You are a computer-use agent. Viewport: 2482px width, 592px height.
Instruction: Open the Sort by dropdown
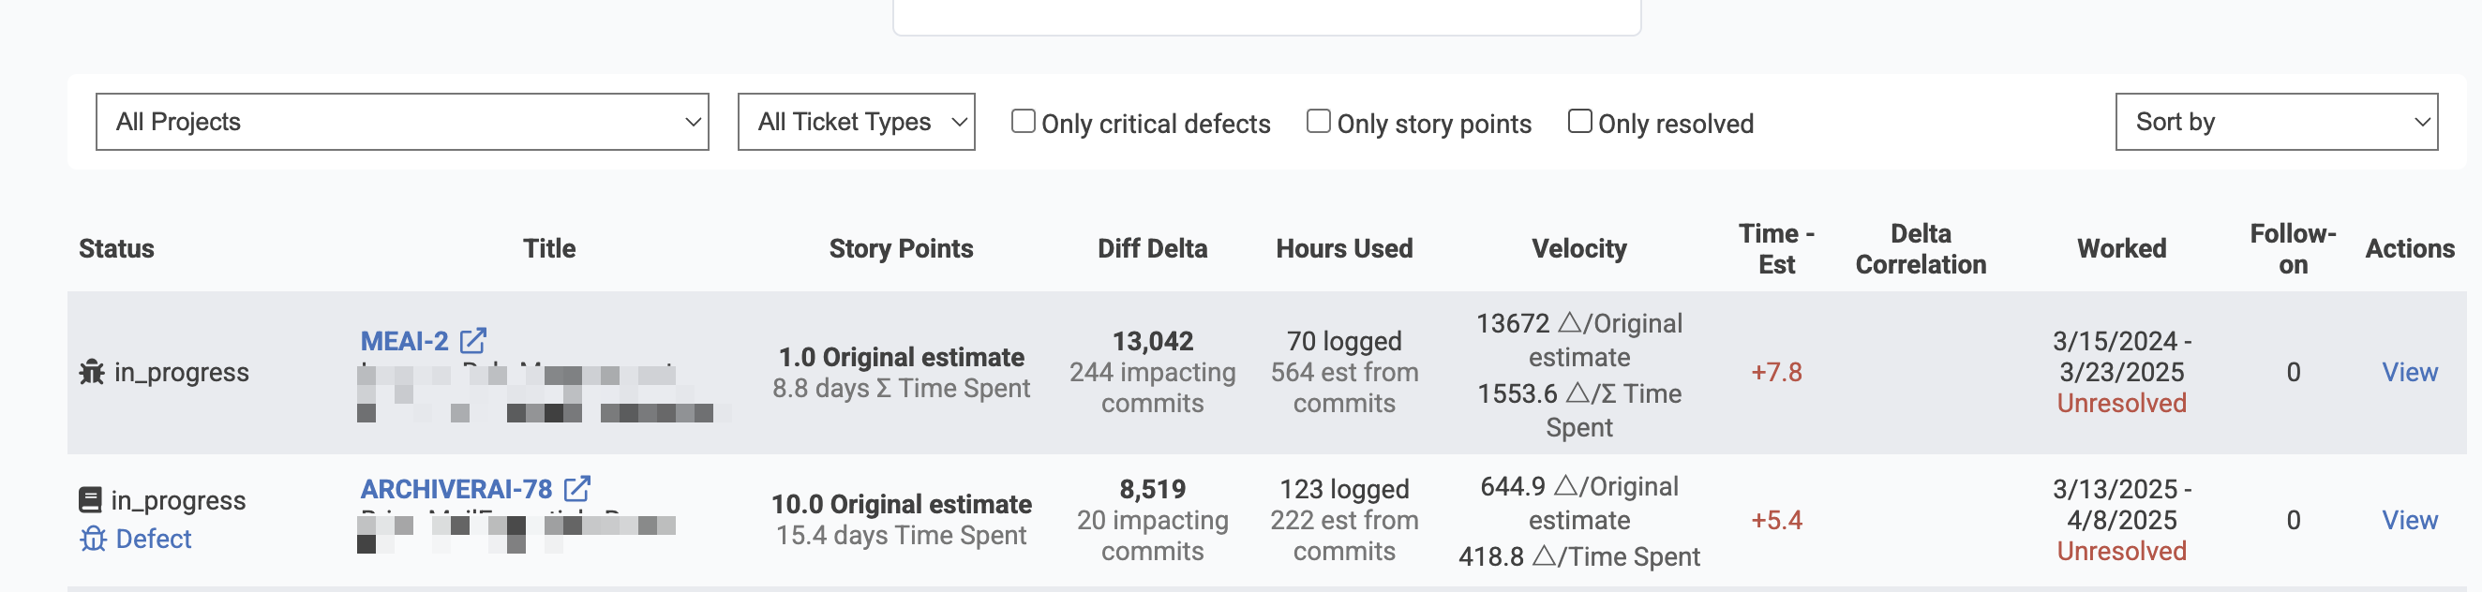[2276, 121]
